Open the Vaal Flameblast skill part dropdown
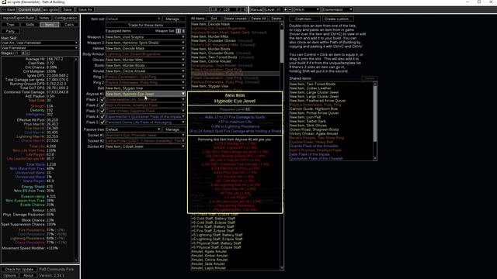 [40, 48]
